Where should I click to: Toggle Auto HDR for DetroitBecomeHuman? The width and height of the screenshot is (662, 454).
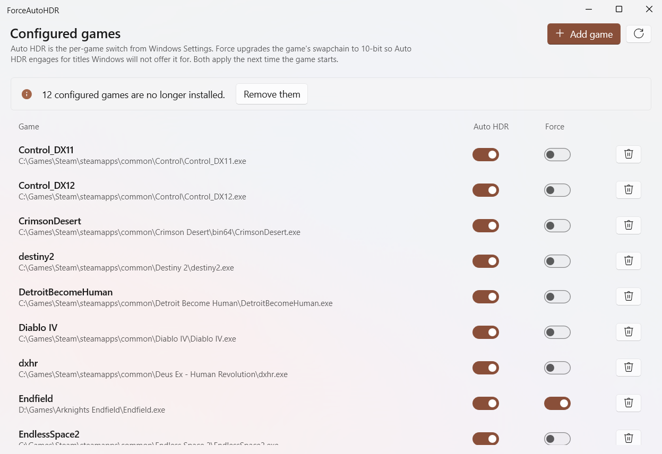(486, 297)
